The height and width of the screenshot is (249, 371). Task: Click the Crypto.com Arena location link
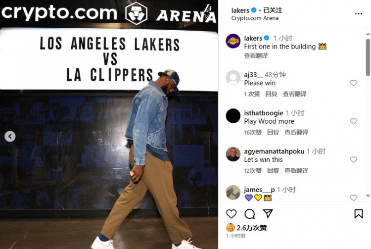pos(255,18)
